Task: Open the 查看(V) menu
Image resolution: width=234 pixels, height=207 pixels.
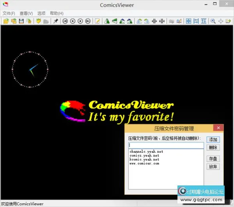Action: (x=26, y=13)
